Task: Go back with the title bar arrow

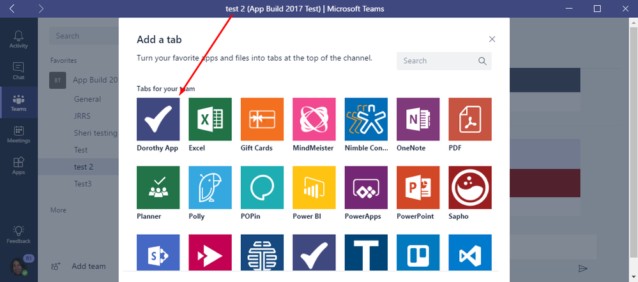Action: (11, 8)
